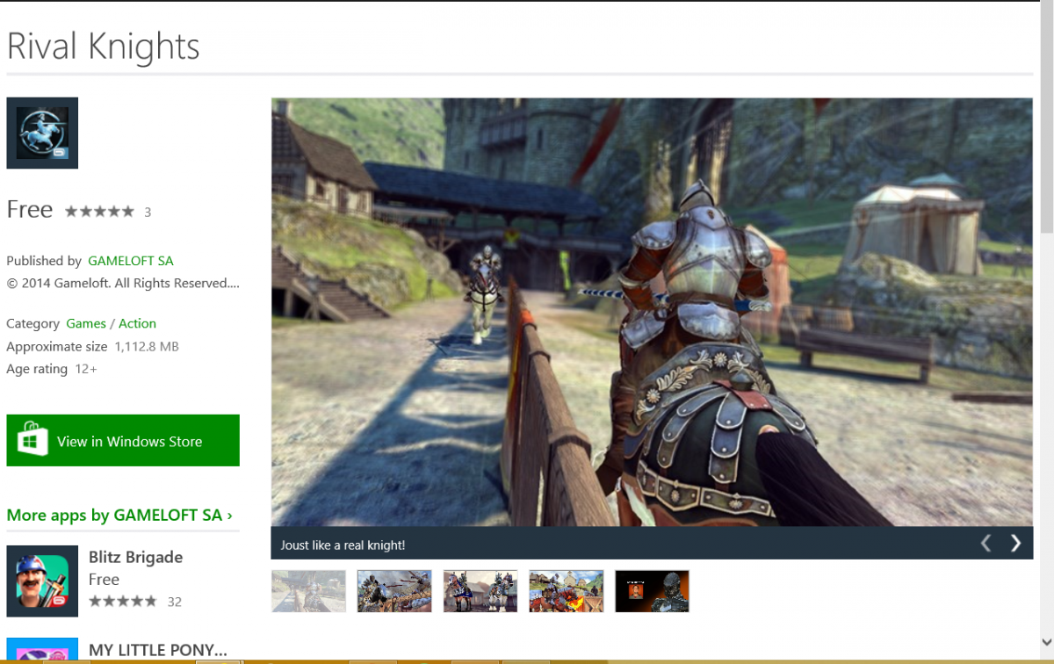Click View in Windows Store button
This screenshot has height=664, width=1054.
(123, 440)
